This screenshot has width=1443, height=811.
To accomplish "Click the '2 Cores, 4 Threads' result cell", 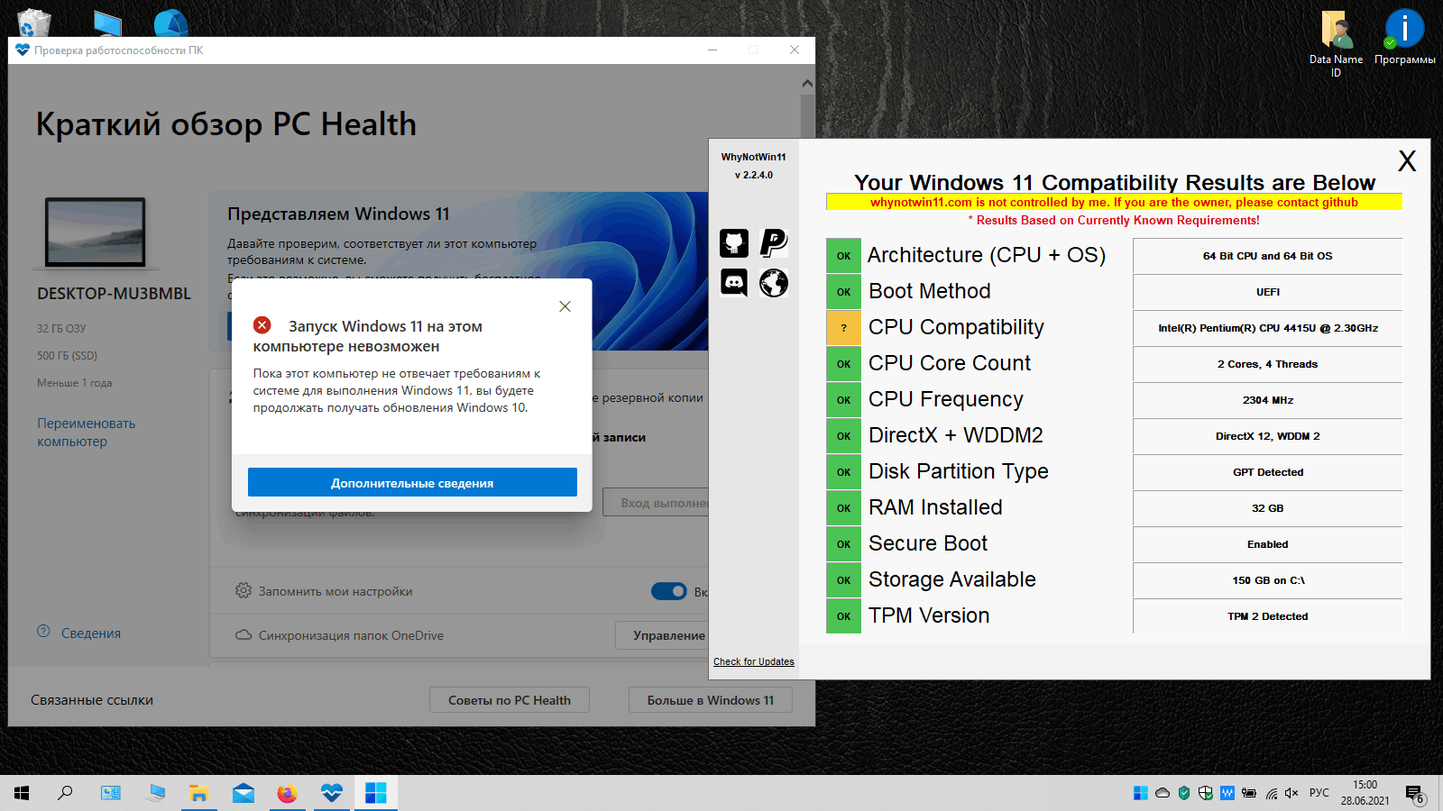I will (1268, 364).
